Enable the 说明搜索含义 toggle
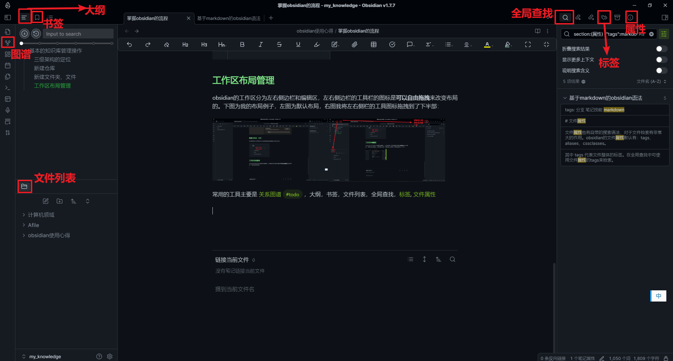This screenshot has width=673, height=361. tap(662, 71)
